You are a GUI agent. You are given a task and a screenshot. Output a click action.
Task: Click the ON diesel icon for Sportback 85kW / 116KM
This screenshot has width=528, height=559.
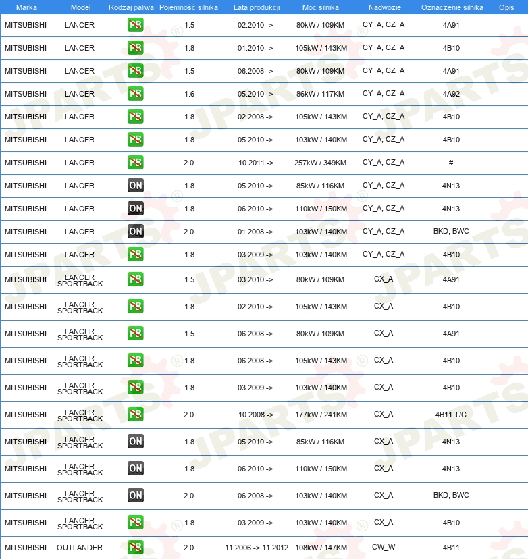tap(136, 442)
